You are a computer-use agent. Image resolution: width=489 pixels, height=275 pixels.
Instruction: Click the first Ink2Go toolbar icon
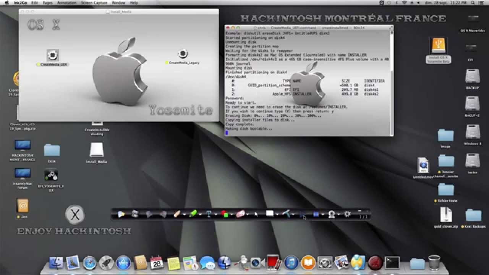(x=121, y=214)
